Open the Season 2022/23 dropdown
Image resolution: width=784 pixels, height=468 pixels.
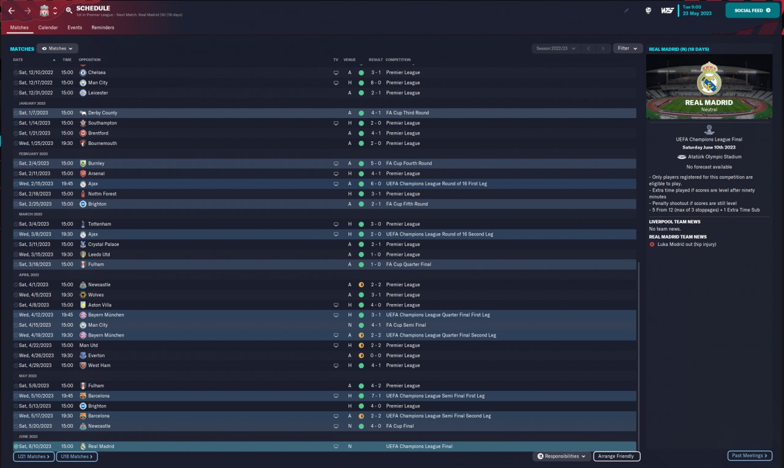[556, 48]
